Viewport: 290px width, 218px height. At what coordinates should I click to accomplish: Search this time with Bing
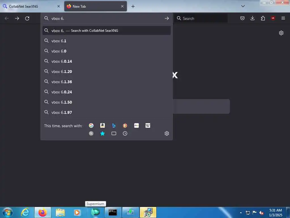[x=114, y=125]
